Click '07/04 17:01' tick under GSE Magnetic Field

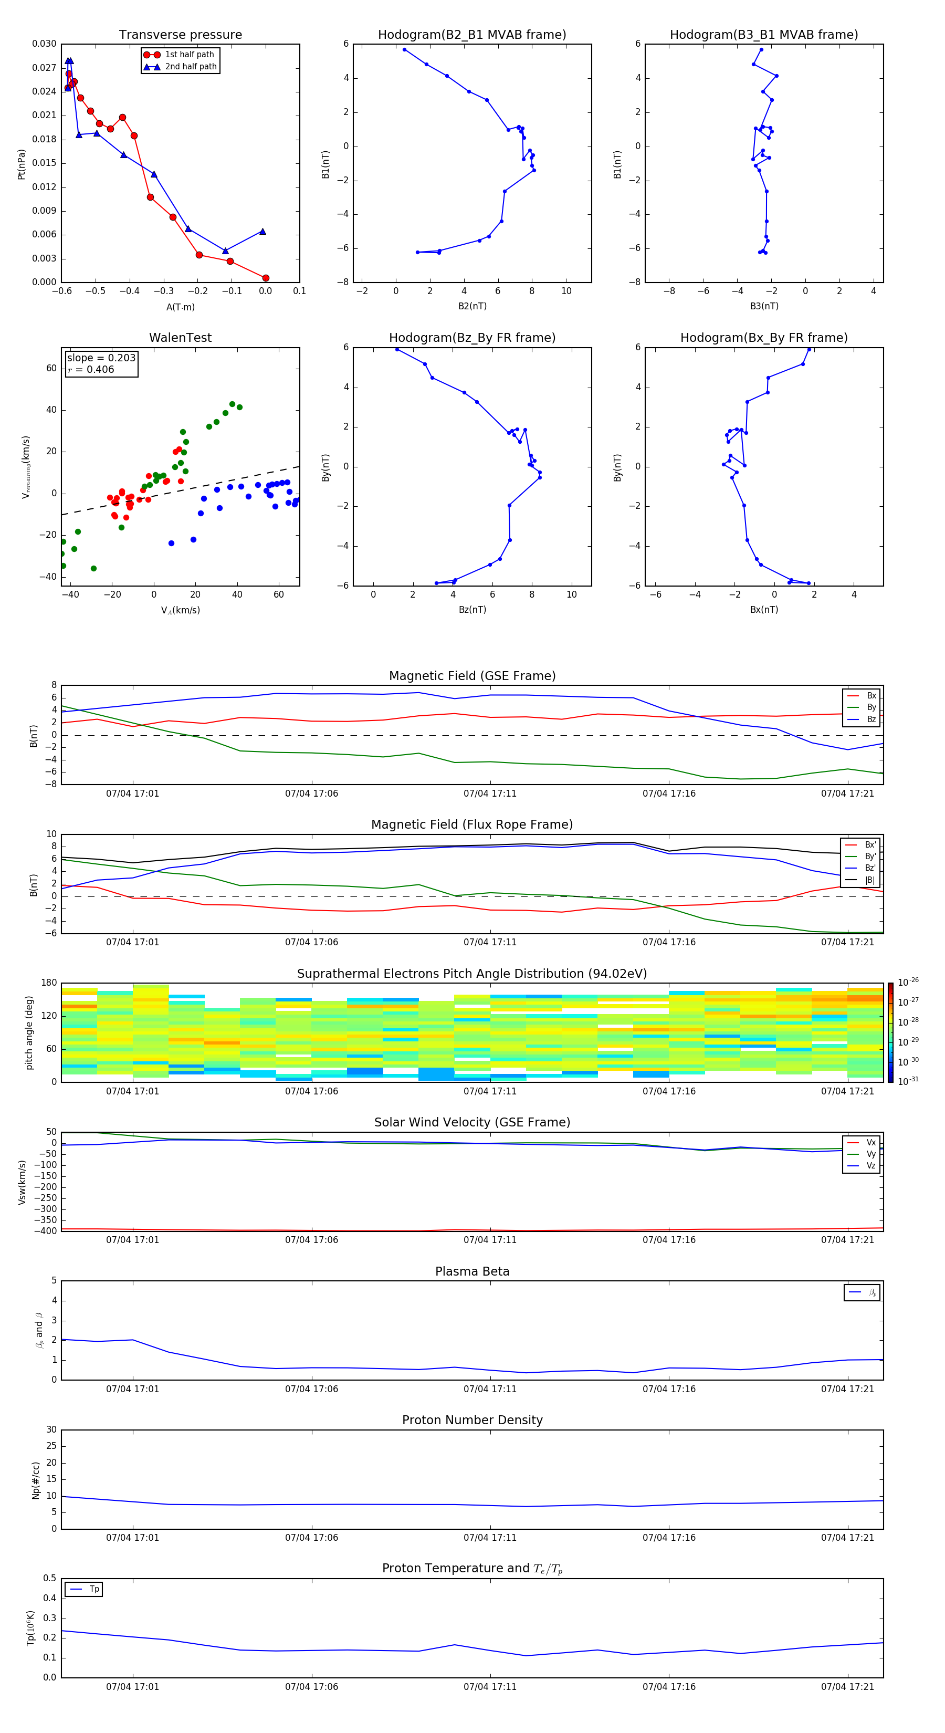(x=132, y=794)
